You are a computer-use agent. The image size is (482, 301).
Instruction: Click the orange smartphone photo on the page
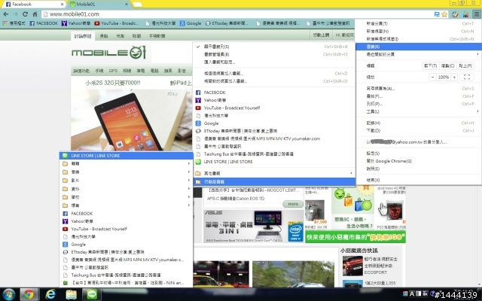point(131,120)
